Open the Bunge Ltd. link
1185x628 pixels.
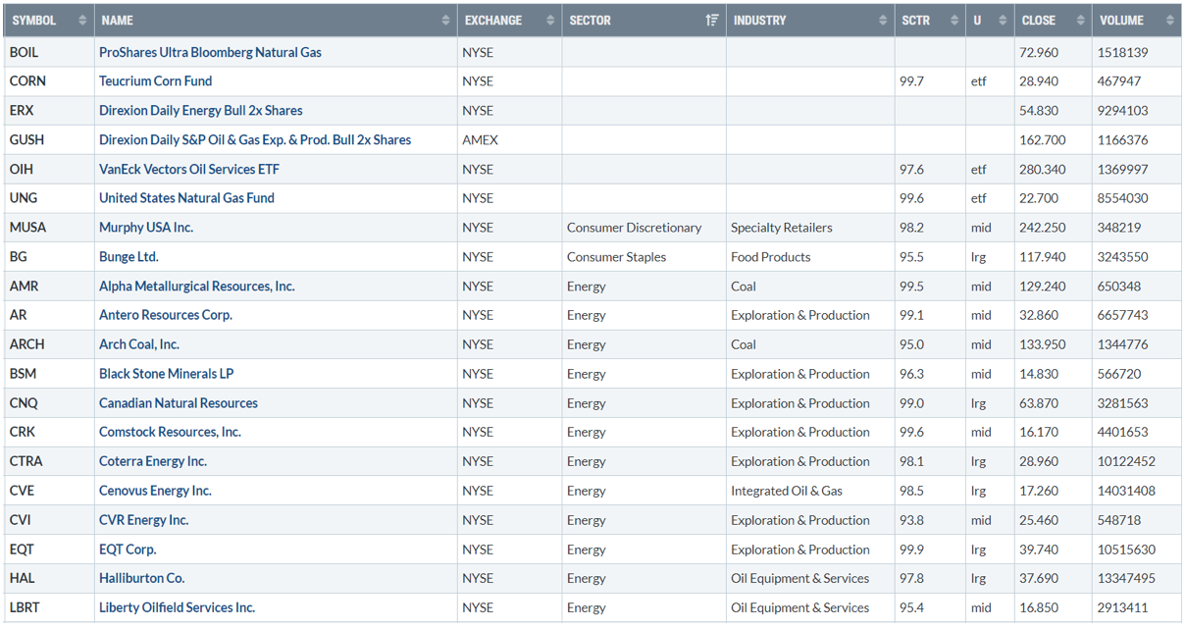[129, 257]
